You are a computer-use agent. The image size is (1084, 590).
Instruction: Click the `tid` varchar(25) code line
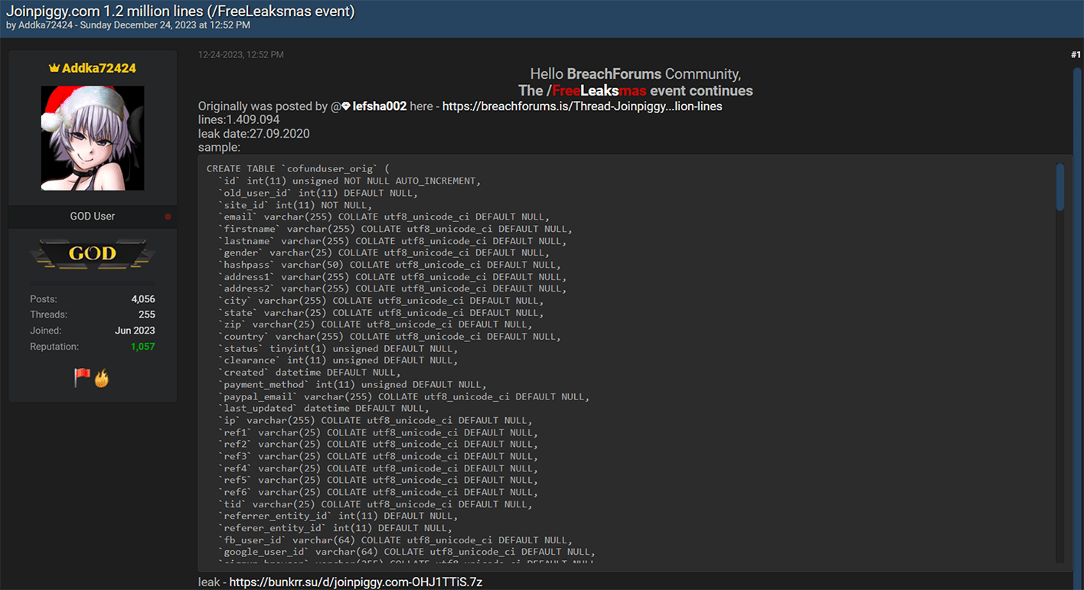click(376, 504)
